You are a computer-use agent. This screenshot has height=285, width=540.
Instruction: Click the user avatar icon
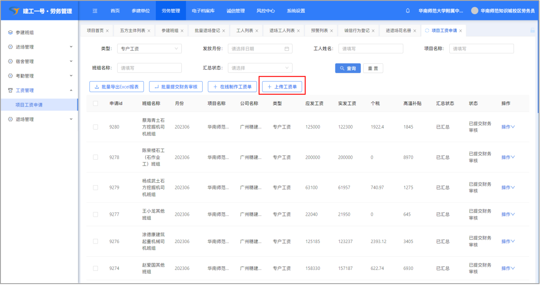474,11
